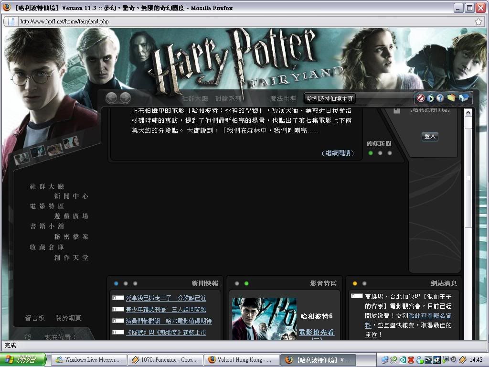The image size is (489, 367).
Task: Open the 哈利波特仙境主頁 dropdown box
Action: pos(358,98)
